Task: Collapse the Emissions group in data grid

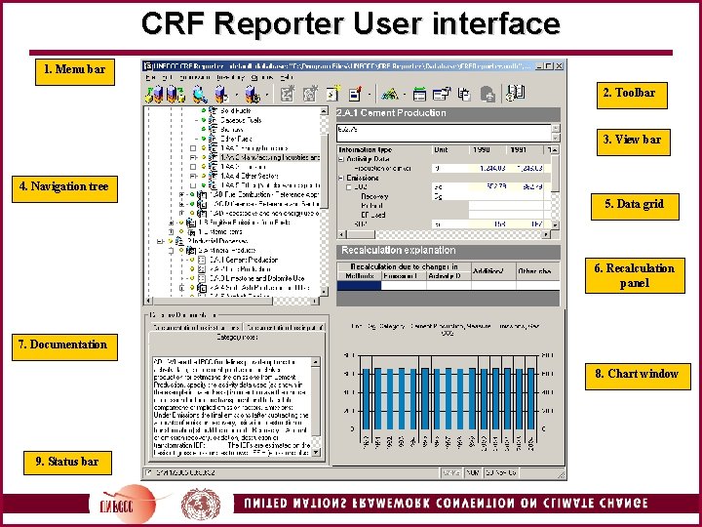Action: coord(341,178)
